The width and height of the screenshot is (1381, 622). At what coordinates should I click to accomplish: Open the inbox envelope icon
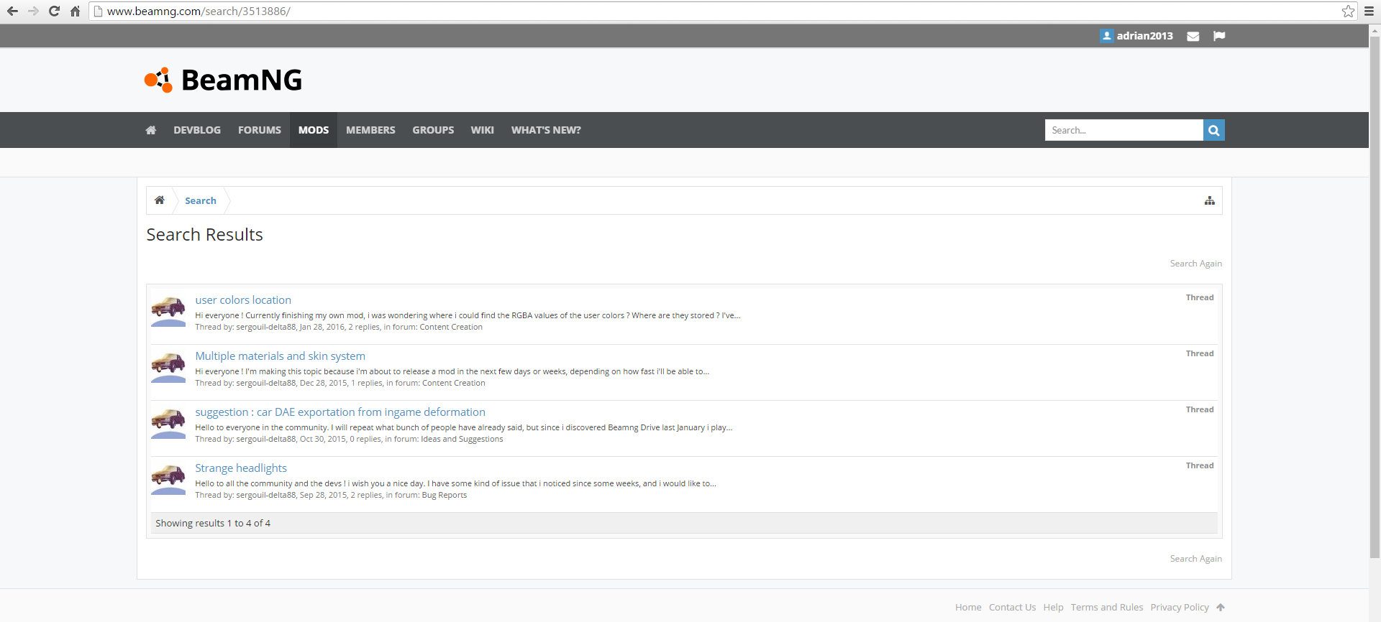click(x=1193, y=36)
